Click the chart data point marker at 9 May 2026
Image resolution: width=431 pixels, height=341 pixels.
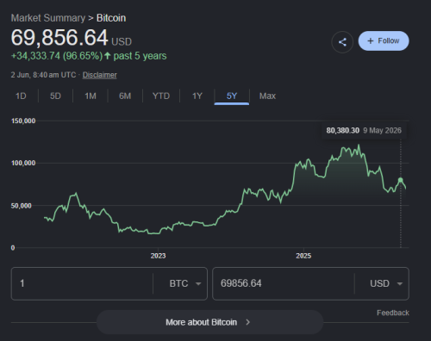[401, 180]
